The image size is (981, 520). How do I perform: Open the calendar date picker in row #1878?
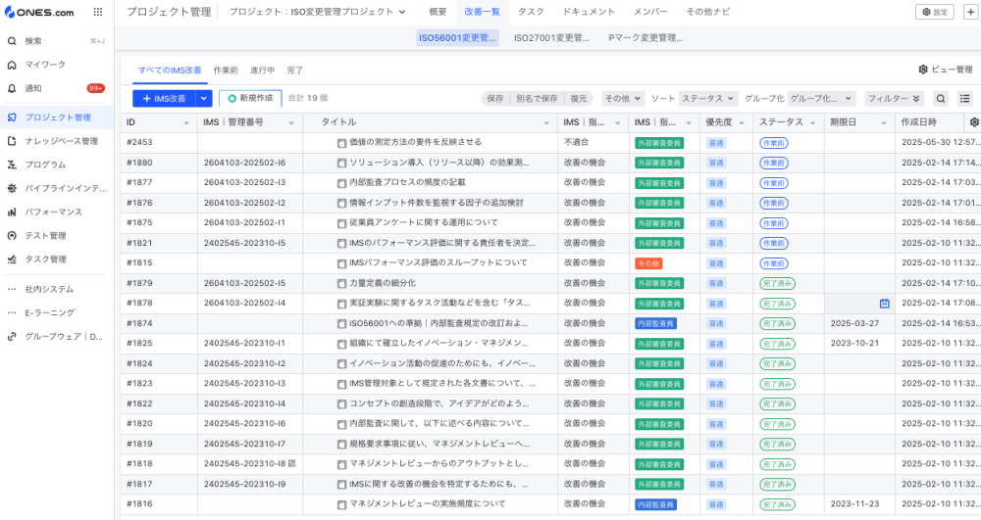coord(884,304)
